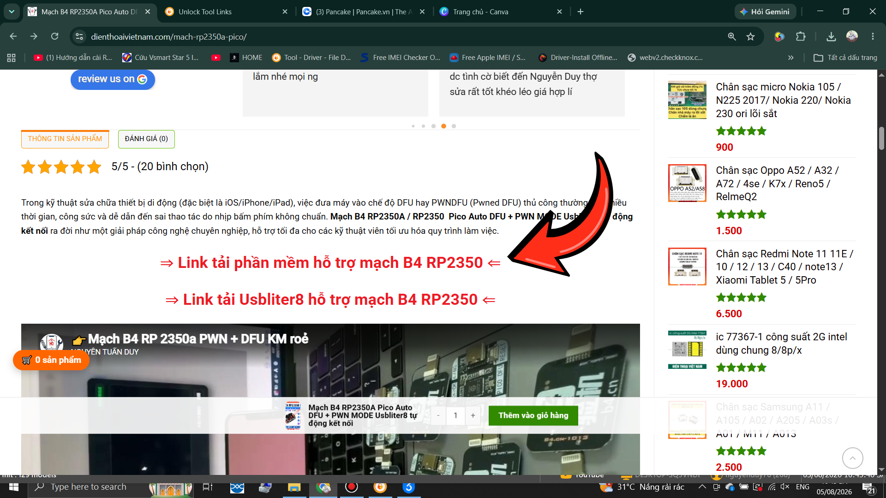Switch to the Trang chủ - Canva tab
886x498 pixels.
coord(501,12)
